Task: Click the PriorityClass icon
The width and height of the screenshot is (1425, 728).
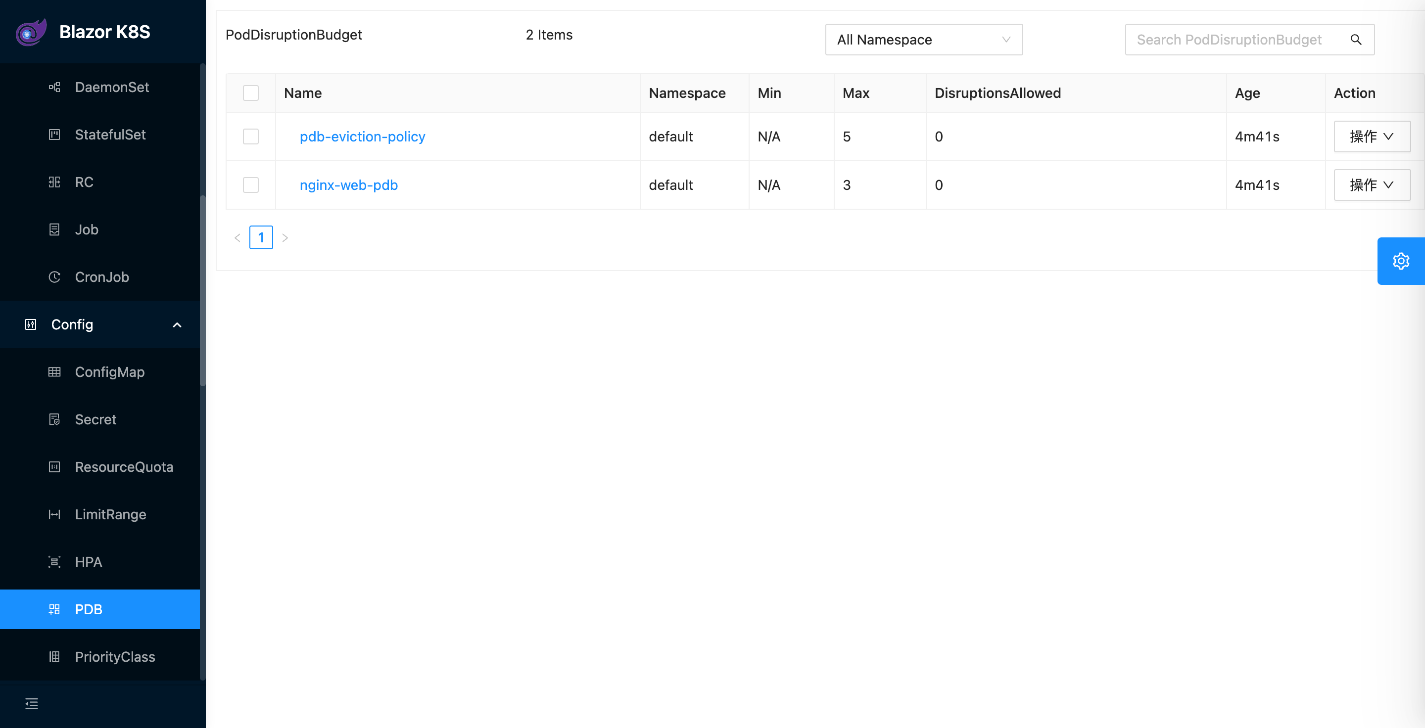Action: point(54,658)
